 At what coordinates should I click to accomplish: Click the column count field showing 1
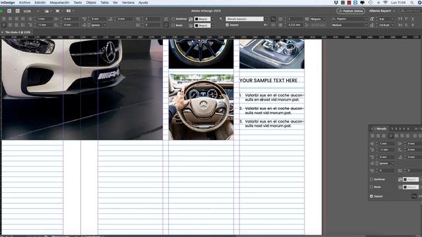point(295,19)
